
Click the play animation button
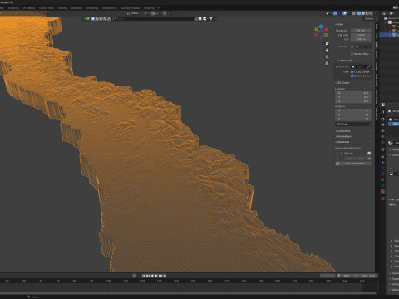156,276
